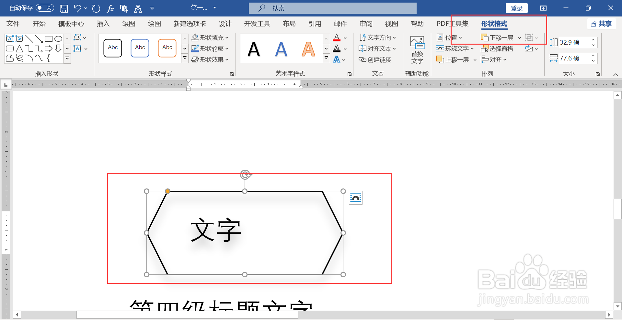Image resolution: width=622 pixels, height=320 pixels.
Task: Open 选择窗格 selection pane
Action: pos(497,49)
